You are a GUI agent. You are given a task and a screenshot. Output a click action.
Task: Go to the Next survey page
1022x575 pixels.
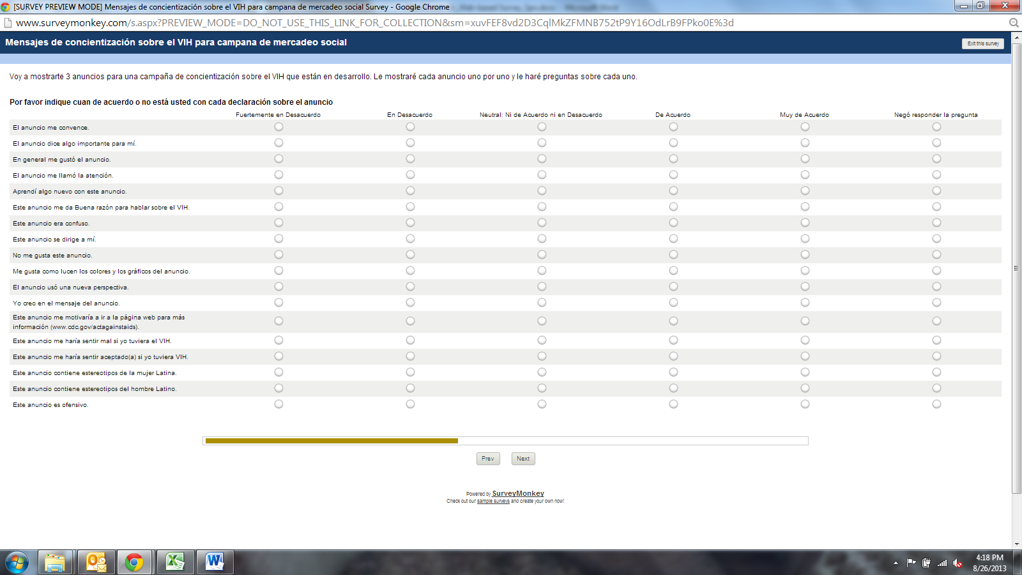point(523,459)
